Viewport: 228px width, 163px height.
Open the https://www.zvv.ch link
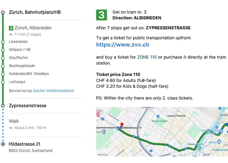click(x=122, y=45)
